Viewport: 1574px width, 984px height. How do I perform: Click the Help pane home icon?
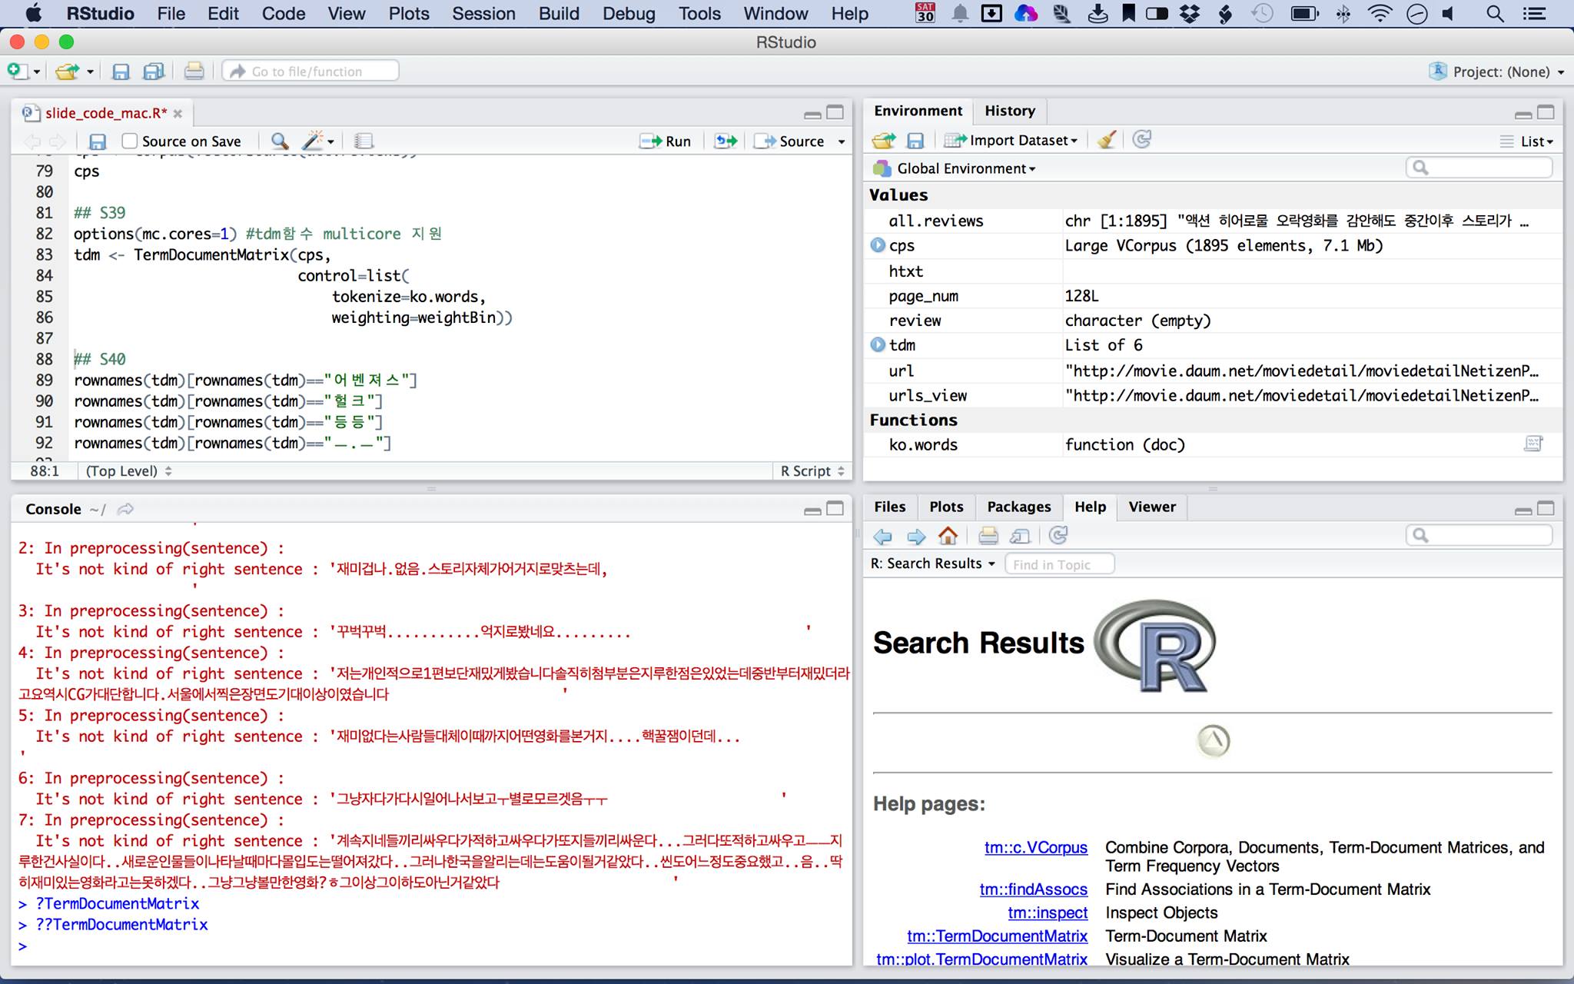[x=948, y=536]
